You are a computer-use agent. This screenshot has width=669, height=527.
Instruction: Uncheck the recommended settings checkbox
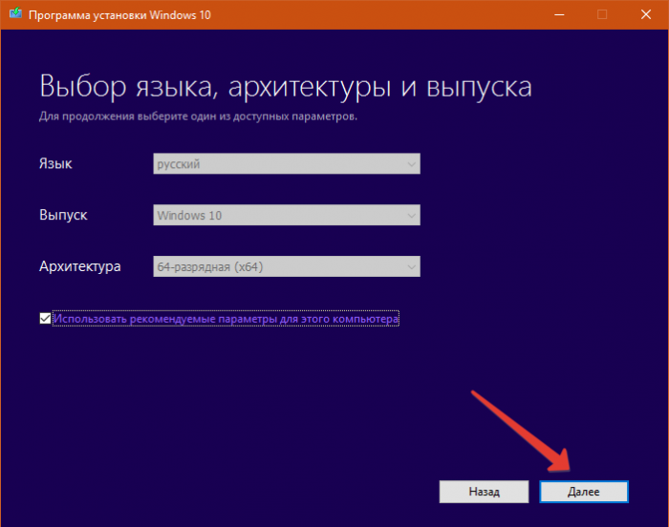click(x=45, y=319)
